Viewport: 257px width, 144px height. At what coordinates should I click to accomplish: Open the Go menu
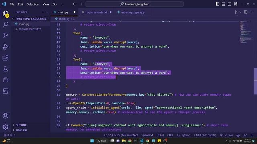coord(55,4)
